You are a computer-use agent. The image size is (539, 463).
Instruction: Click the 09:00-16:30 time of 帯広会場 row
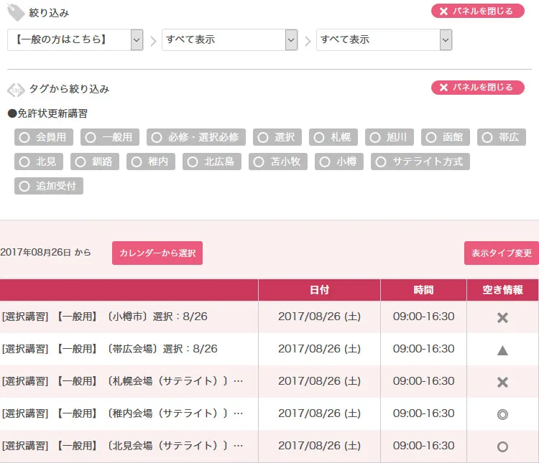(x=423, y=349)
